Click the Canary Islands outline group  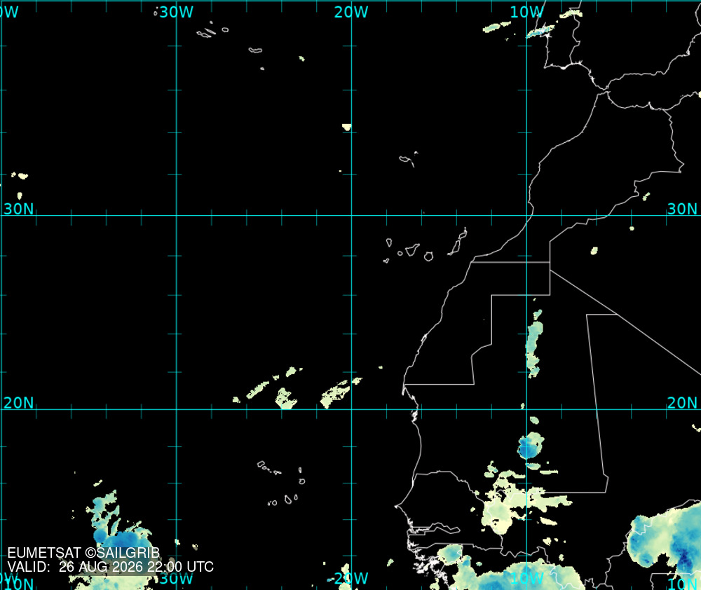(x=425, y=246)
